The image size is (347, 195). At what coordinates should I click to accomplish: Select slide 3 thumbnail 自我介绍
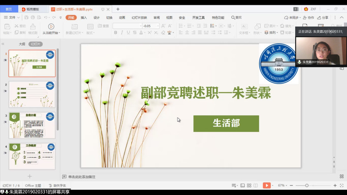(x=32, y=125)
